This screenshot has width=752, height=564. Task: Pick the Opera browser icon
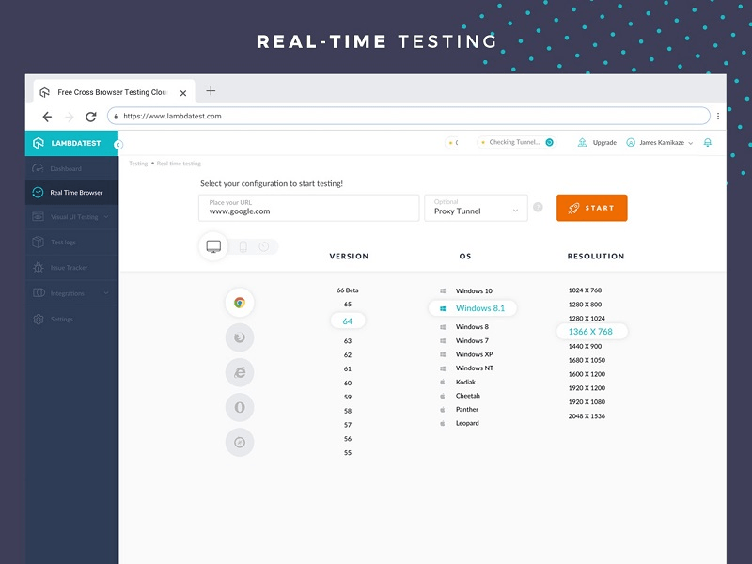[x=240, y=407]
